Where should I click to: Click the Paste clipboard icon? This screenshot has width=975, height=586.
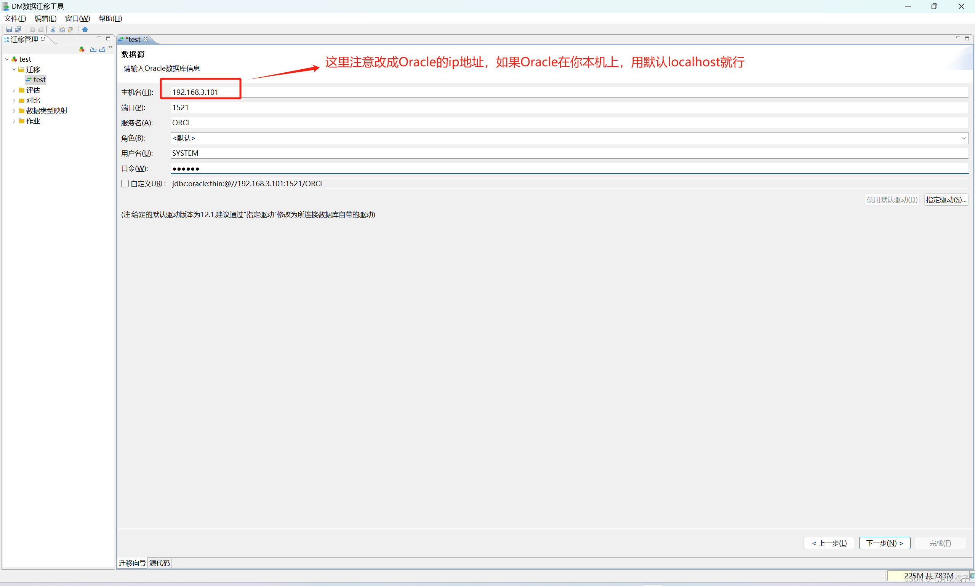[71, 29]
